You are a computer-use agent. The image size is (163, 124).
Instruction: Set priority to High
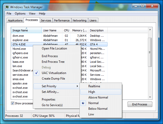coord(101,92)
